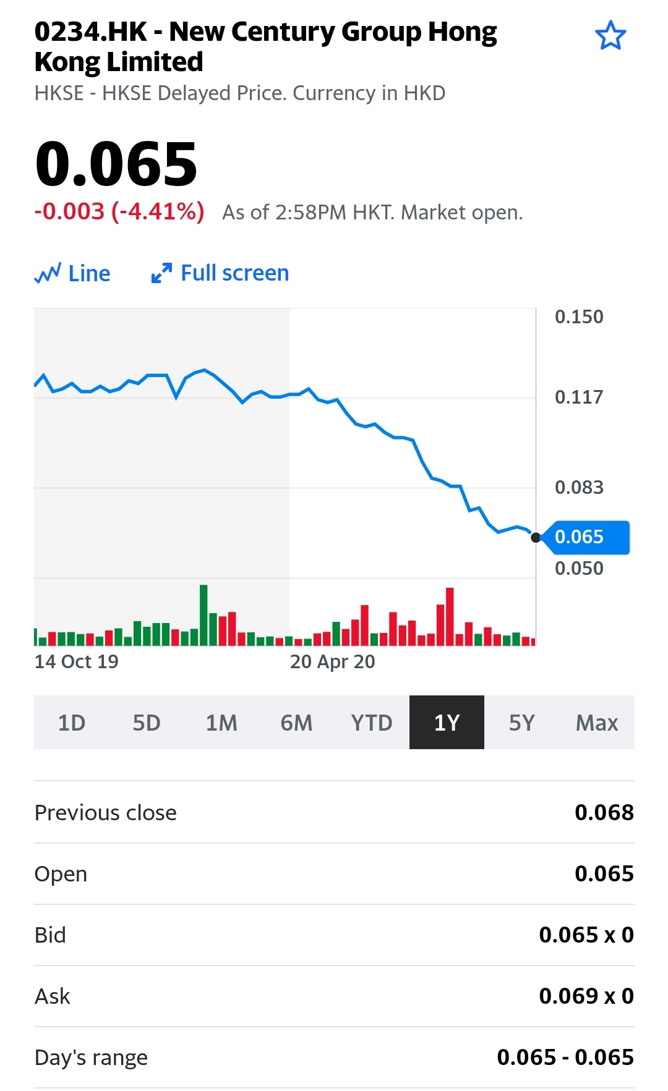668x1091 pixels.
Task: Open Full screen chart view
Action: 234,273
